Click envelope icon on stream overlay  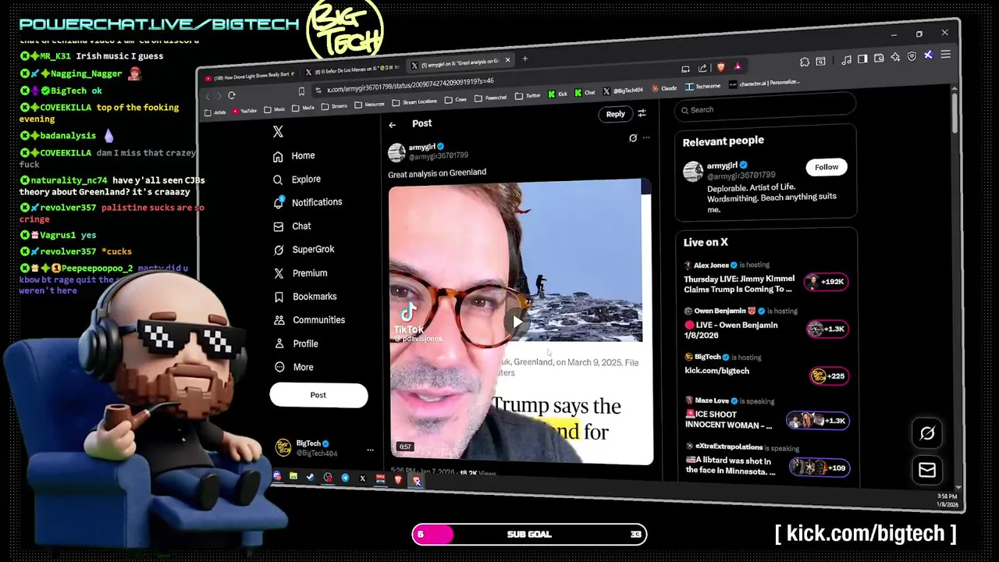point(927,470)
